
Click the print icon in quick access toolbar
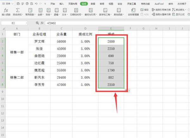27,3
